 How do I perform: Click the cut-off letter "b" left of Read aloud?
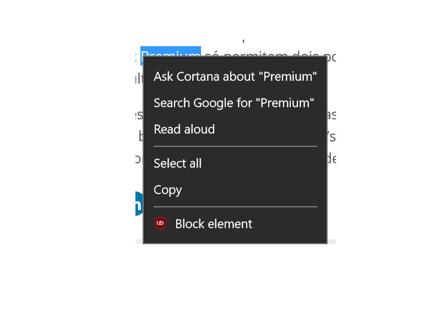click(x=141, y=136)
